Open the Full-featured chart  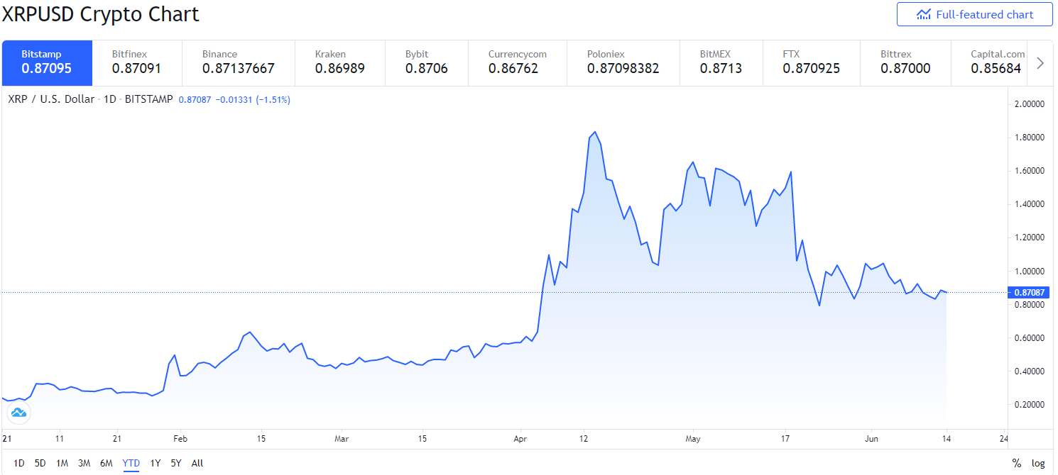pos(974,14)
